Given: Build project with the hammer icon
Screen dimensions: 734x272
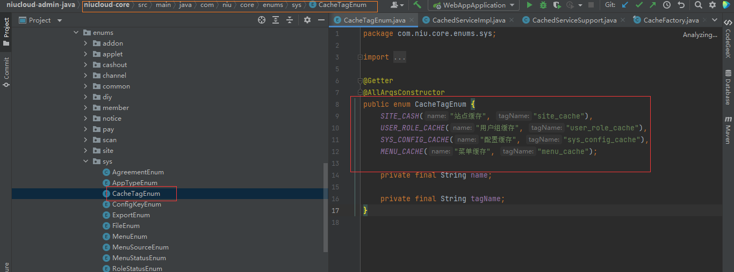Looking at the screenshot, I should (417, 5).
